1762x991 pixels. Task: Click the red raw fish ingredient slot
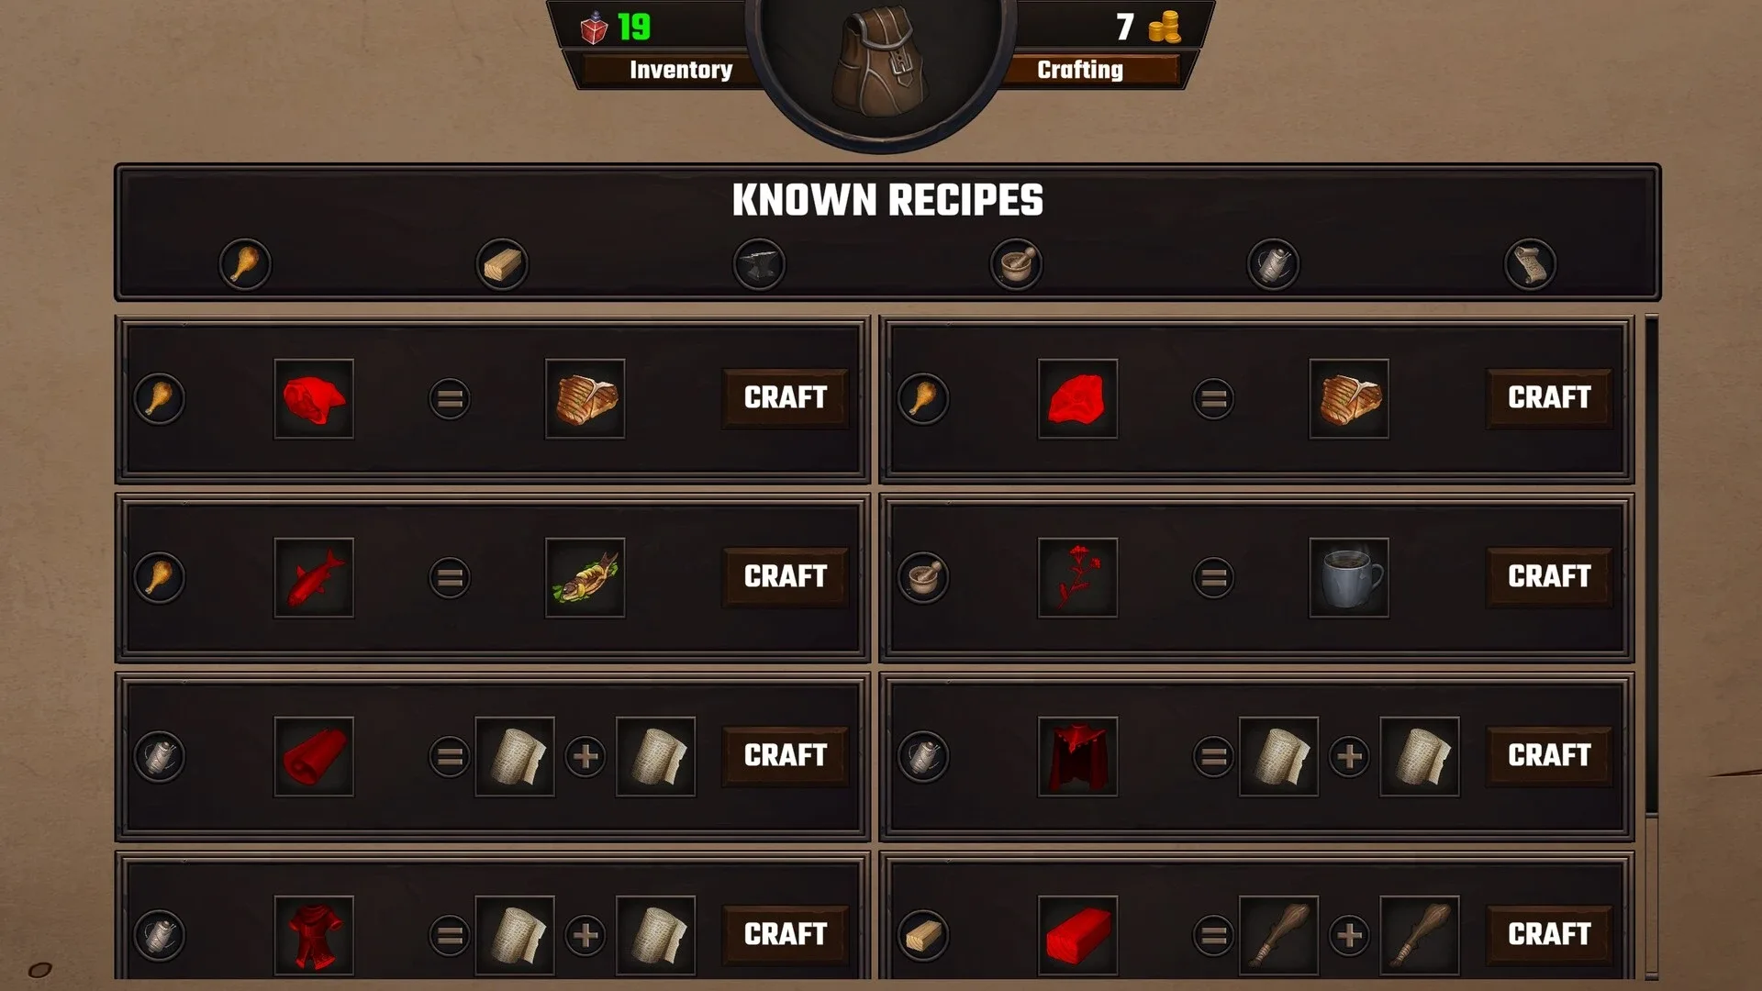(x=314, y=577)
